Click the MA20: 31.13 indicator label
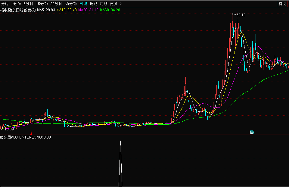This screenshot has height=187, width=289. [x=88, y=10]
